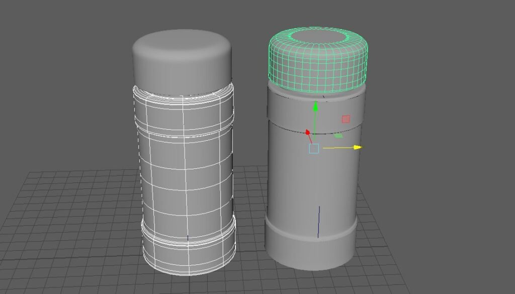Click the bottom base ring of the right cylinder
This screenshot has height=294, width=515.
310,248
